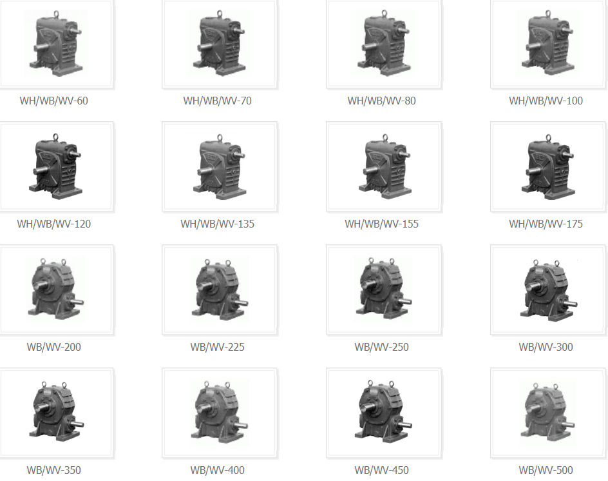Click the WB/WV-450 label text
The image size is (608, 481).
[x=381, y=470]
